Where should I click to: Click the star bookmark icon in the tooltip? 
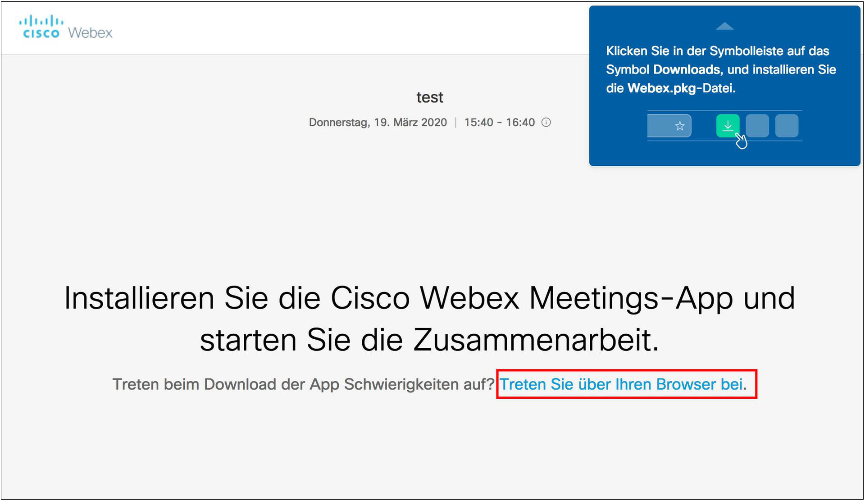pos(680,126)
